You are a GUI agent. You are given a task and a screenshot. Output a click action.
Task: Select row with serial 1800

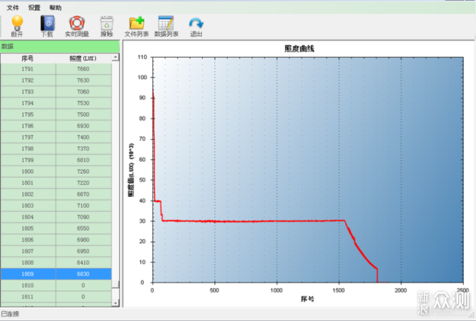pos(56,172)
